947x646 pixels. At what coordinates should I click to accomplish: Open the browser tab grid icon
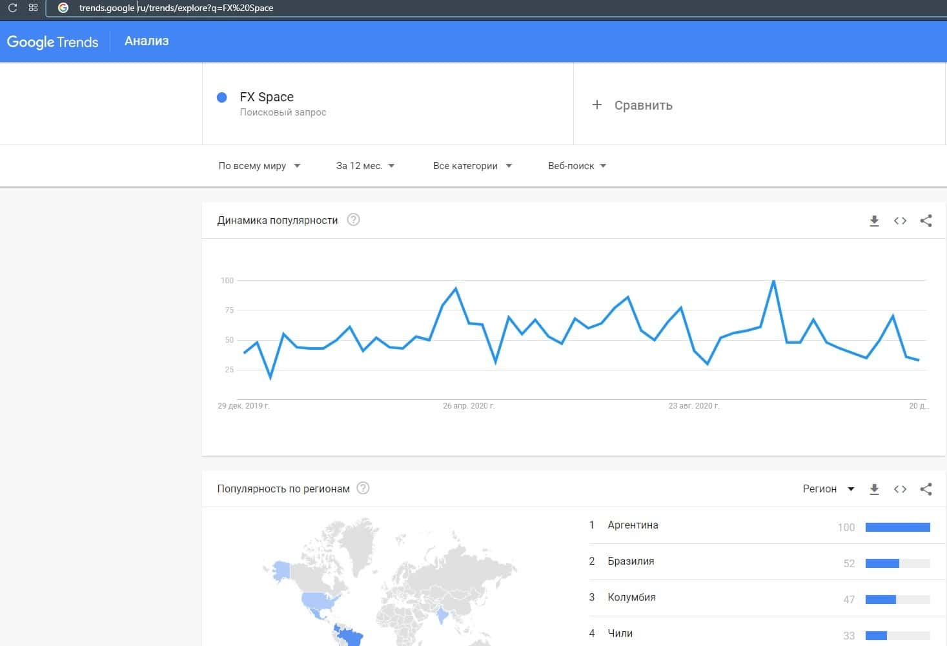pos(33,8)
